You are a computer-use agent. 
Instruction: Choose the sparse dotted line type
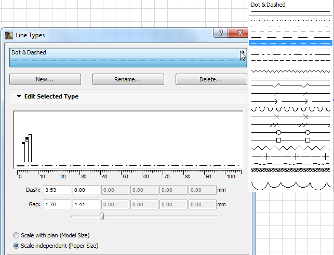(290, 26)
